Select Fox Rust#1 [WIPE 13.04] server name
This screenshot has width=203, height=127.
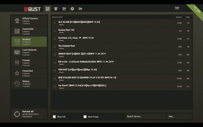pos(82,85)
